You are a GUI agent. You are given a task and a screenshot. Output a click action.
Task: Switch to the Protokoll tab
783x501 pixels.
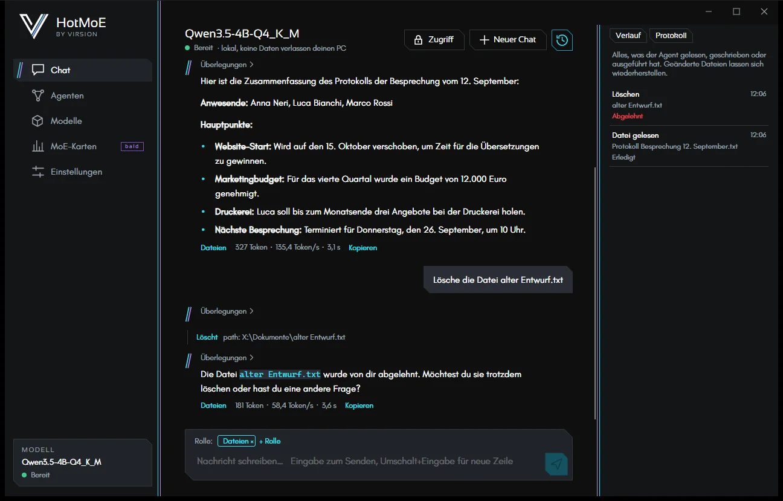tap(671, 36)
